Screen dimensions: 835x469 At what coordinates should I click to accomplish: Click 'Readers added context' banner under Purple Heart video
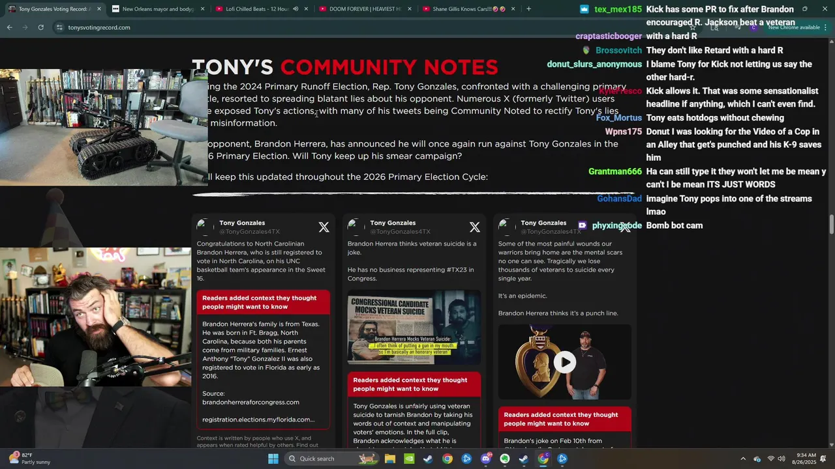click(x=564, y=419)
